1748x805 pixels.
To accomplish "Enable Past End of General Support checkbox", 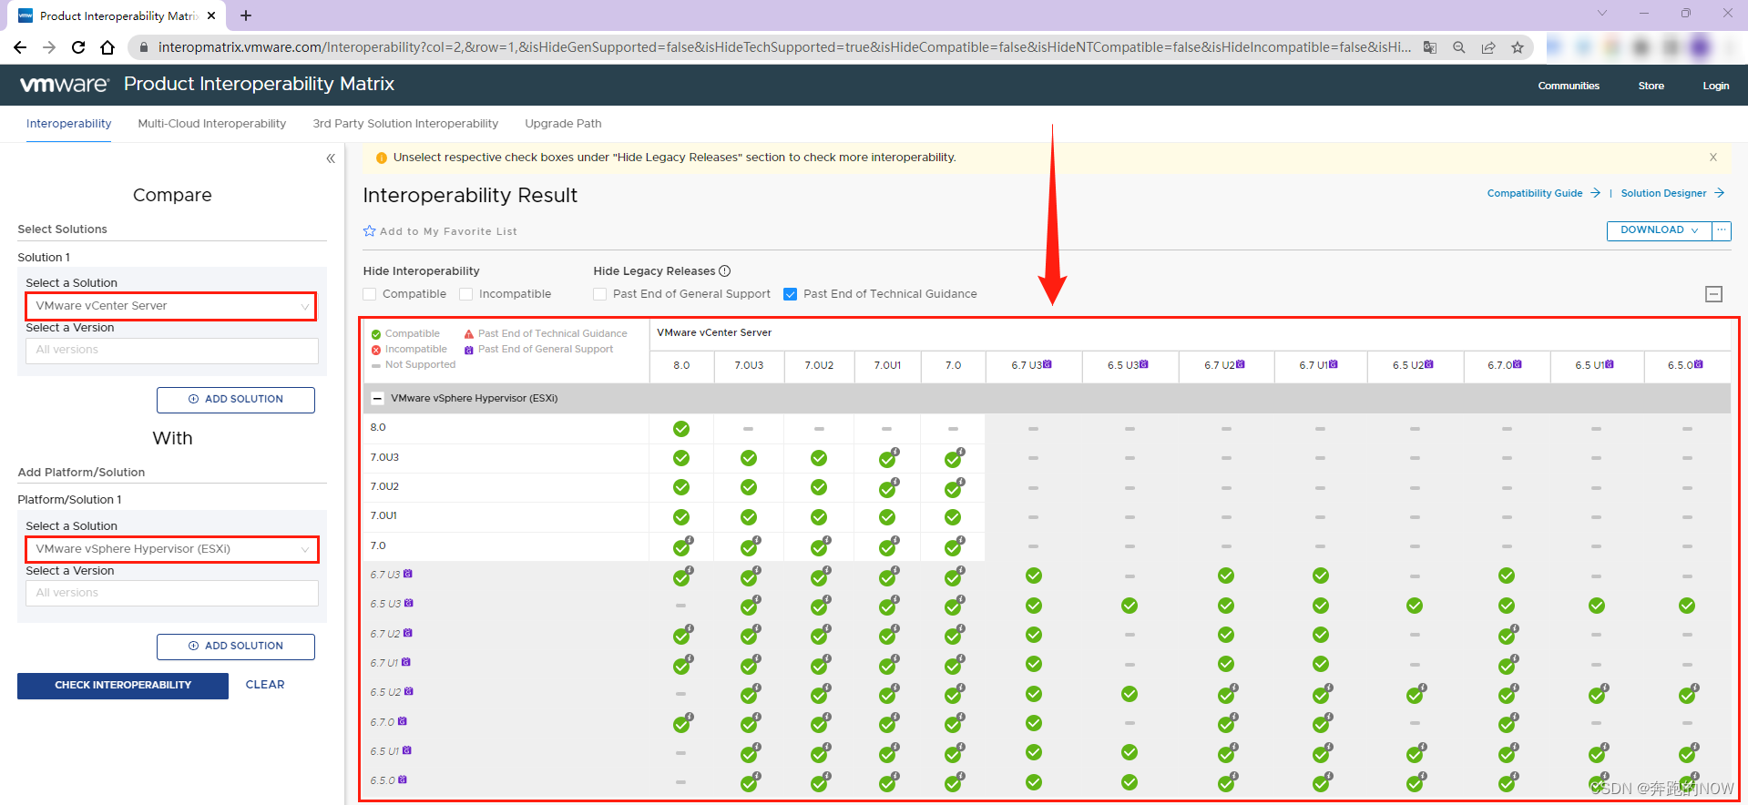I will [599, 294].
